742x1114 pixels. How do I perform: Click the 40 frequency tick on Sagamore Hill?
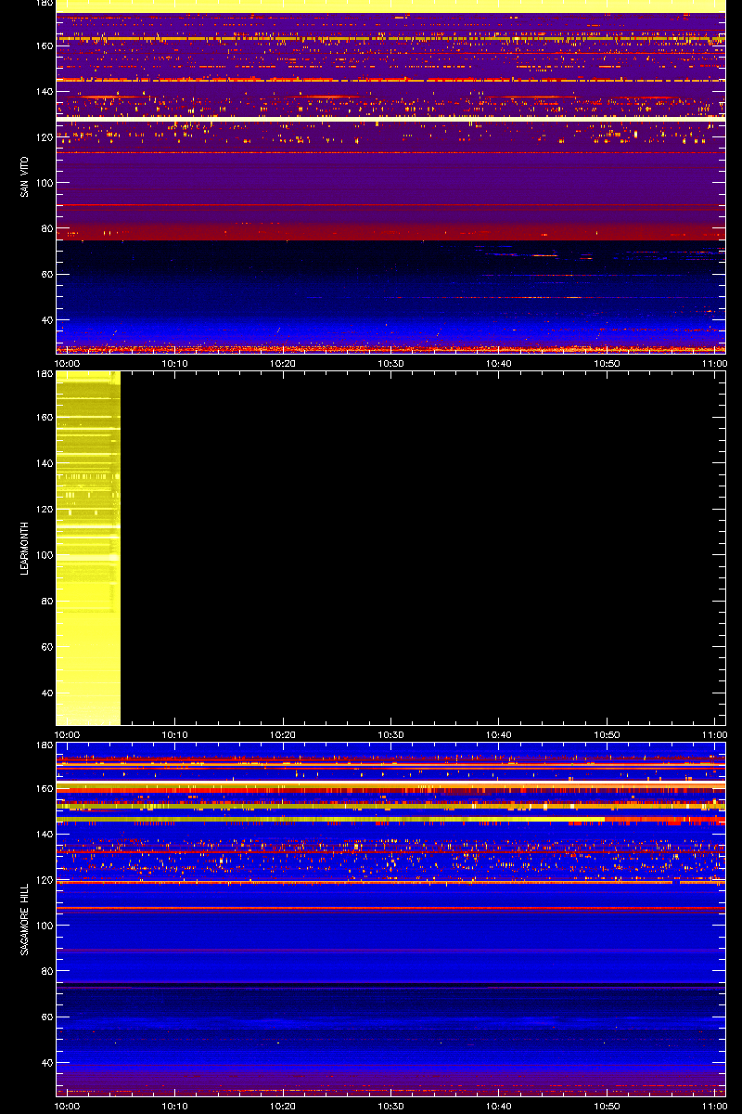46,1063
